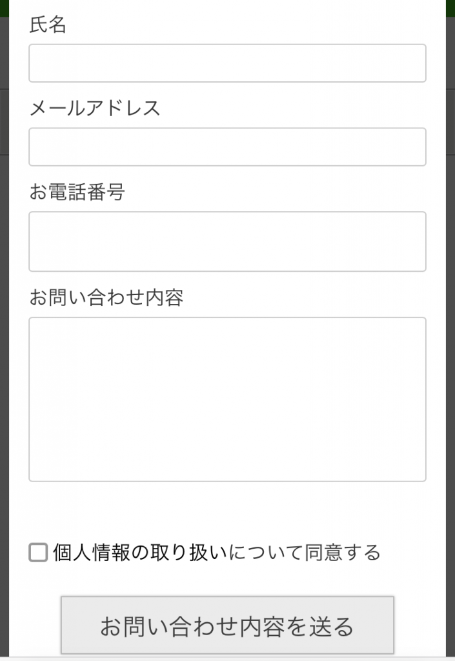Click the お電話番号 label text
Viewport: 455px width, 661px height.
(77, 192)
